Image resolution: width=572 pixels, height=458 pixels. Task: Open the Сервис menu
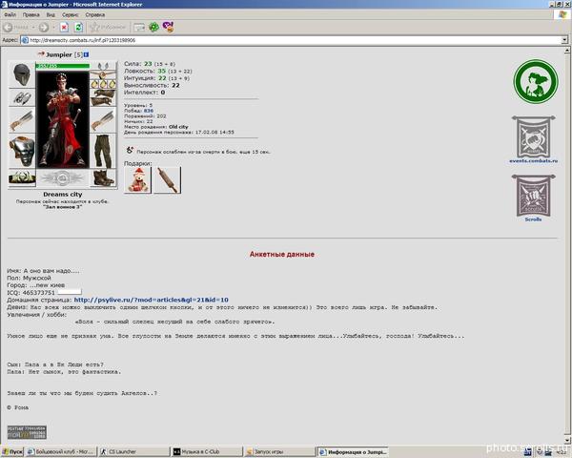pos(70,15)
